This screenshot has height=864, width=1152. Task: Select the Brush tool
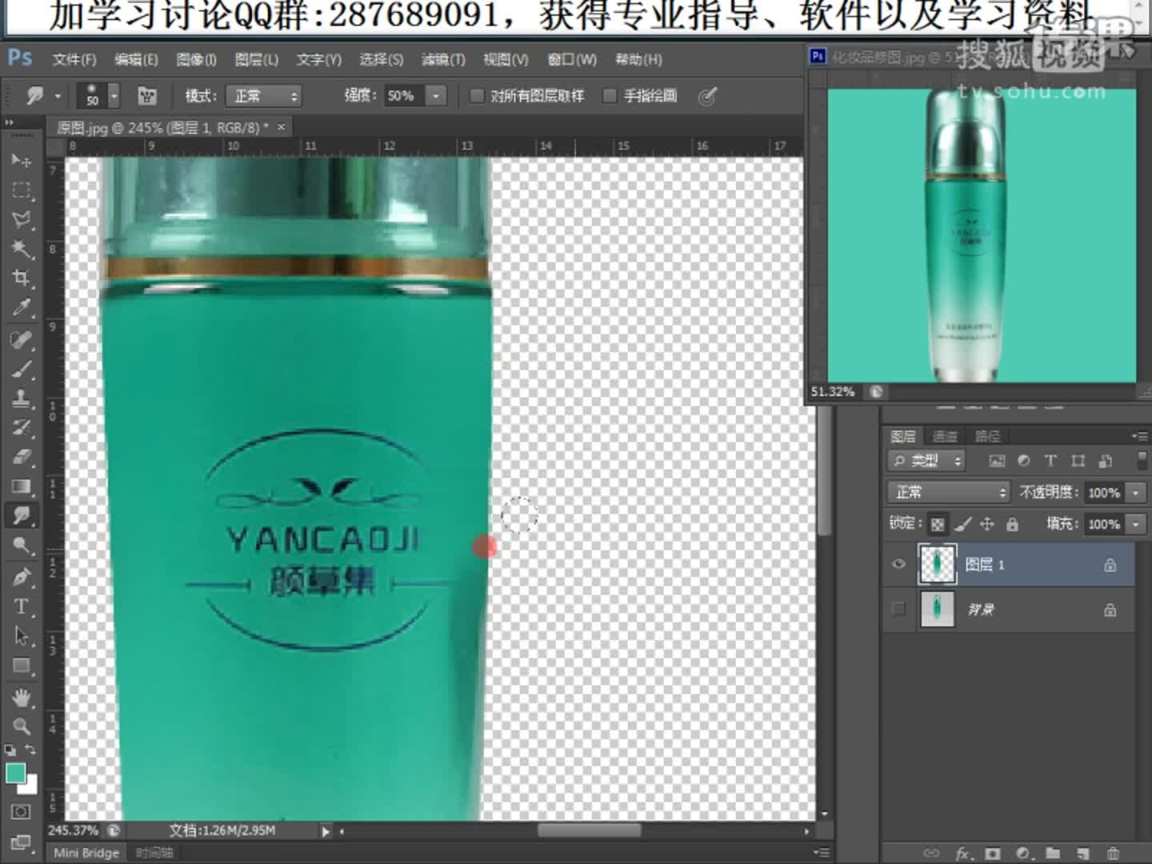(21, 370)
